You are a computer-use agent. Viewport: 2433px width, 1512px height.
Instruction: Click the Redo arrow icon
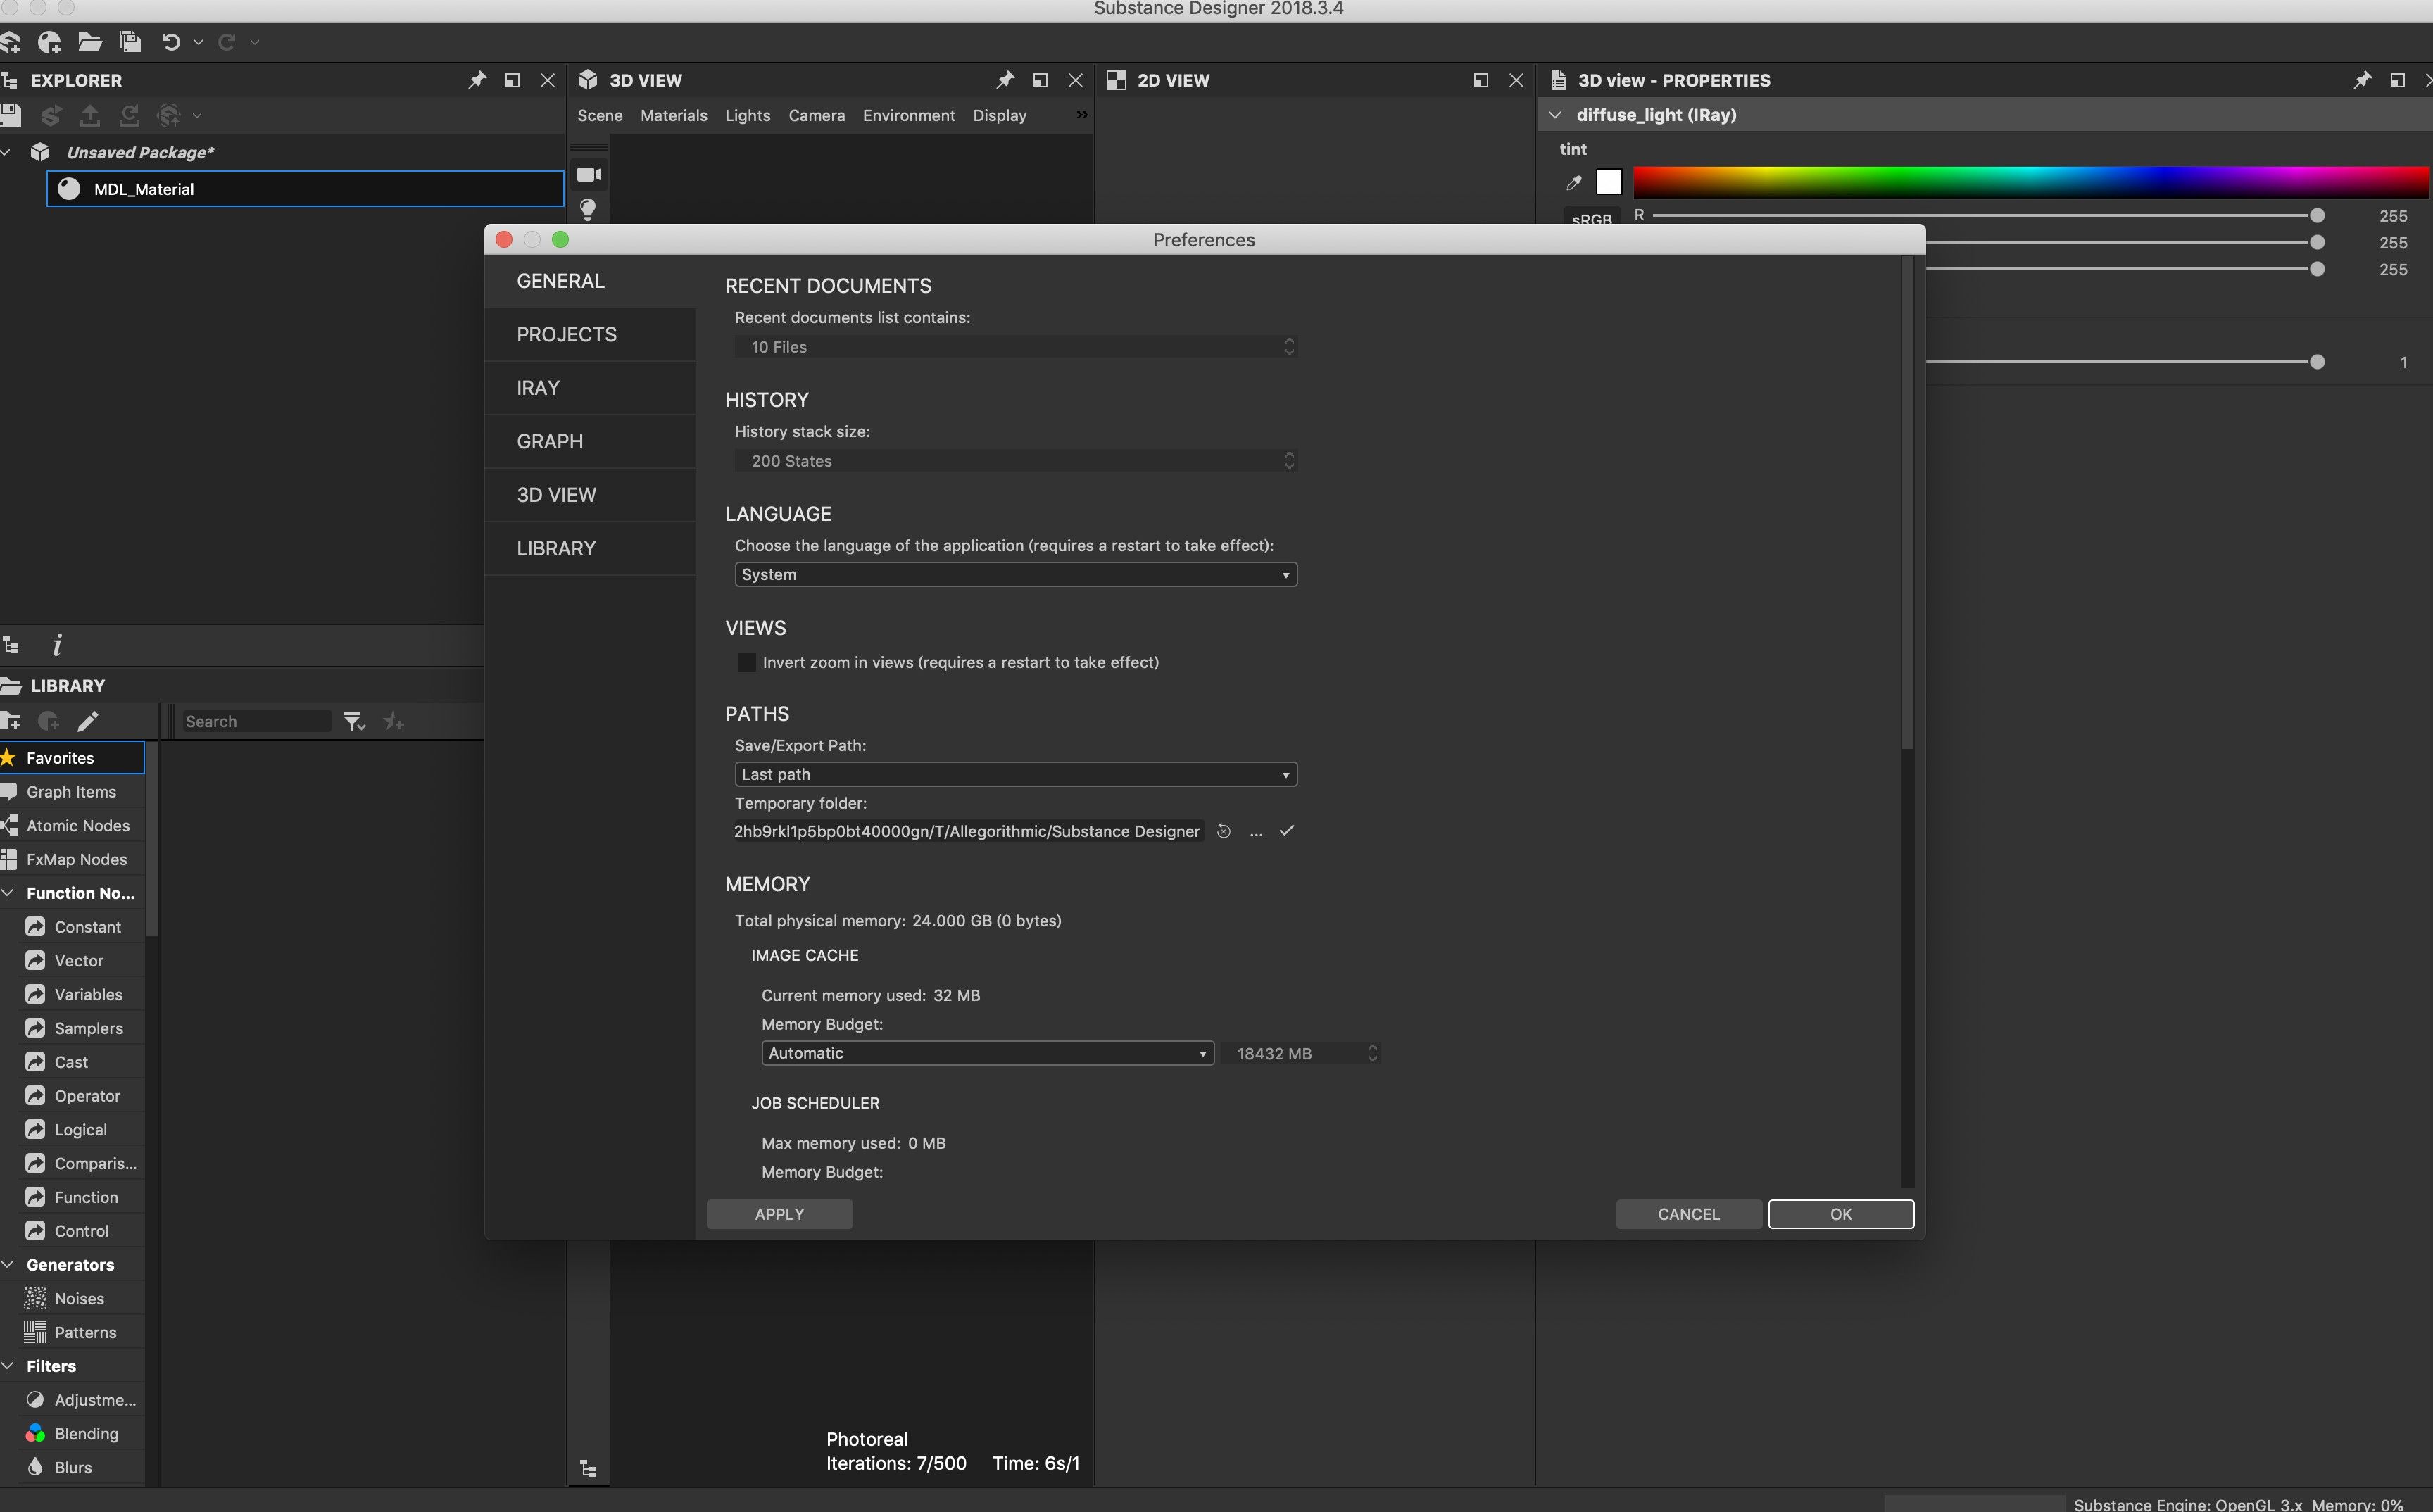(x=227, y=42)
